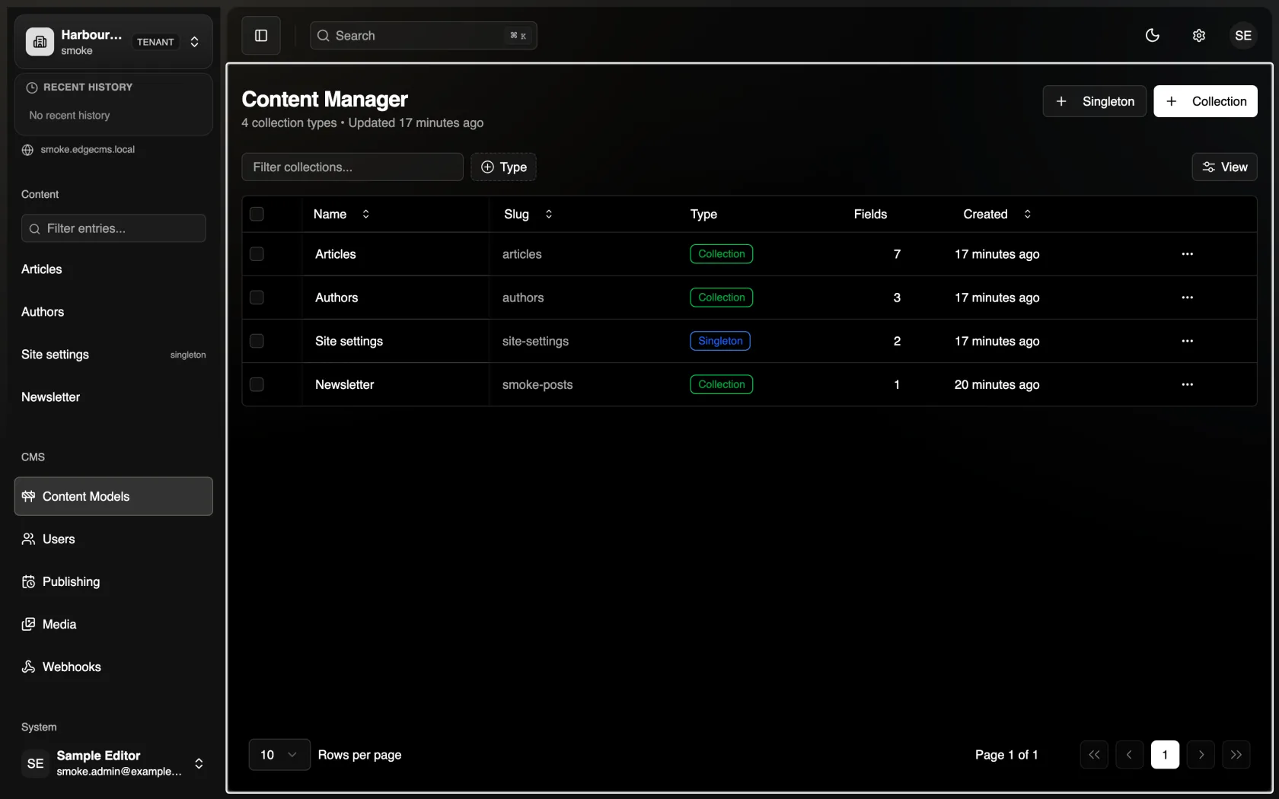
Task: Focus the top Search field
Action: tap(423, 36)
